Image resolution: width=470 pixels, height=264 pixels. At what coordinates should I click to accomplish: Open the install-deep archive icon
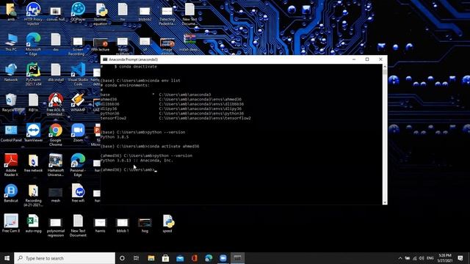(x=189, y=43)
